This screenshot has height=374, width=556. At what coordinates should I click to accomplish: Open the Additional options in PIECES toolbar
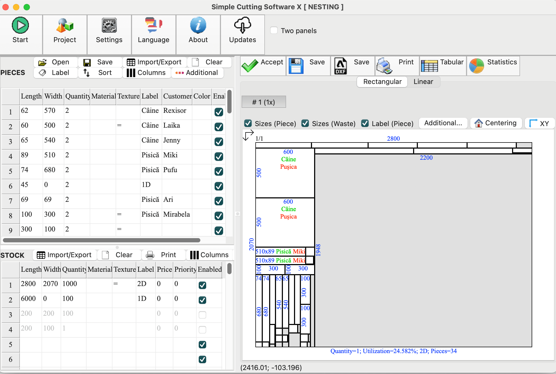[x=197, y=73]
